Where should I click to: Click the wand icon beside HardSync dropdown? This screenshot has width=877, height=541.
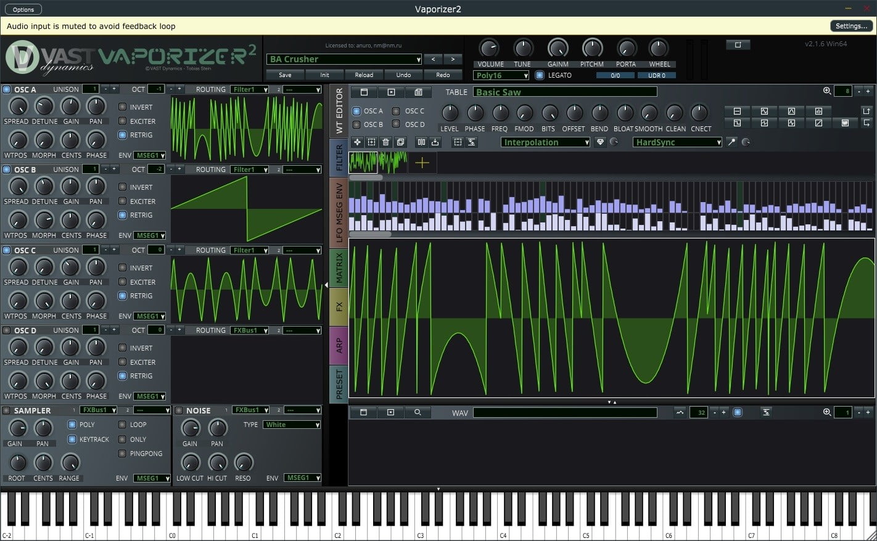click(731, 142)
